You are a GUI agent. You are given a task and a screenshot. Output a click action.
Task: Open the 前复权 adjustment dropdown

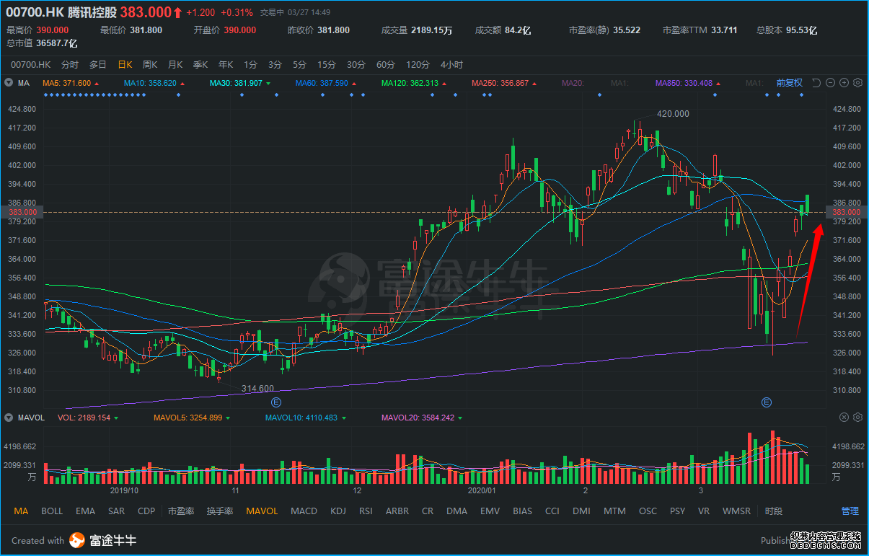click(x=790, y=83)
